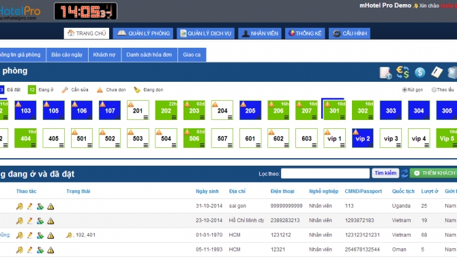Click warning triangle on room 201 tile
This screenshot has width=457, height=257.
(130, 104)
